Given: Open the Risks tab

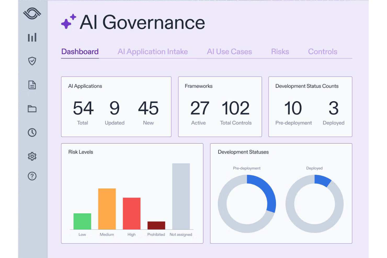Looking at the screenshot, I should tap(280, 52).
